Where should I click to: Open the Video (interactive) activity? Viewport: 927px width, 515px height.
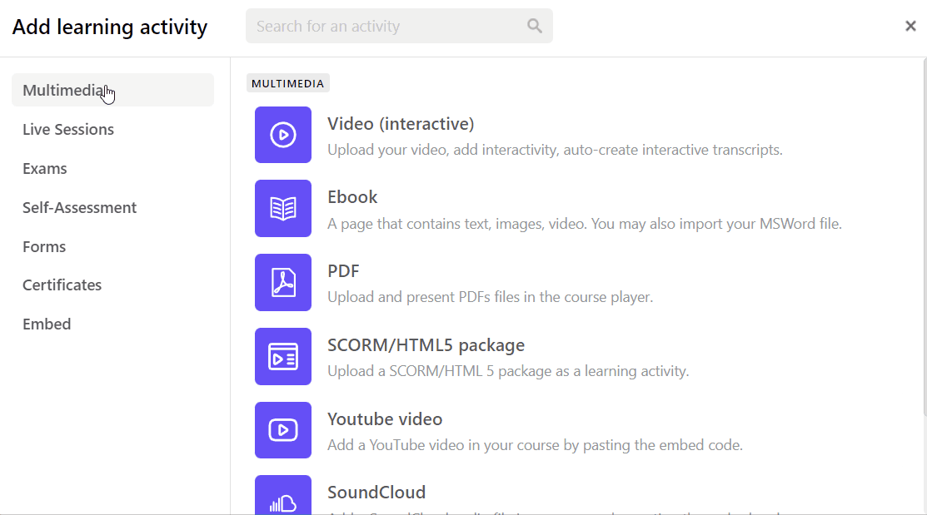point(401,123)
